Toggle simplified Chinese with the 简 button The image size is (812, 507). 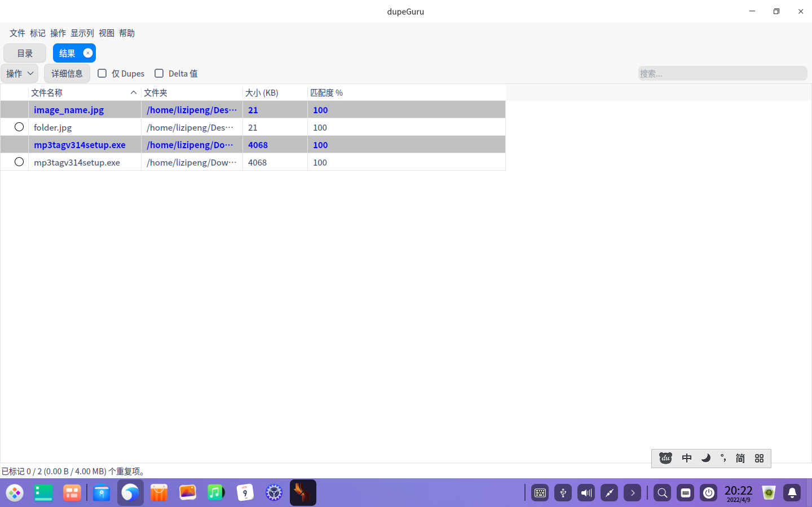pyautogui.click(x=740, y=458)
